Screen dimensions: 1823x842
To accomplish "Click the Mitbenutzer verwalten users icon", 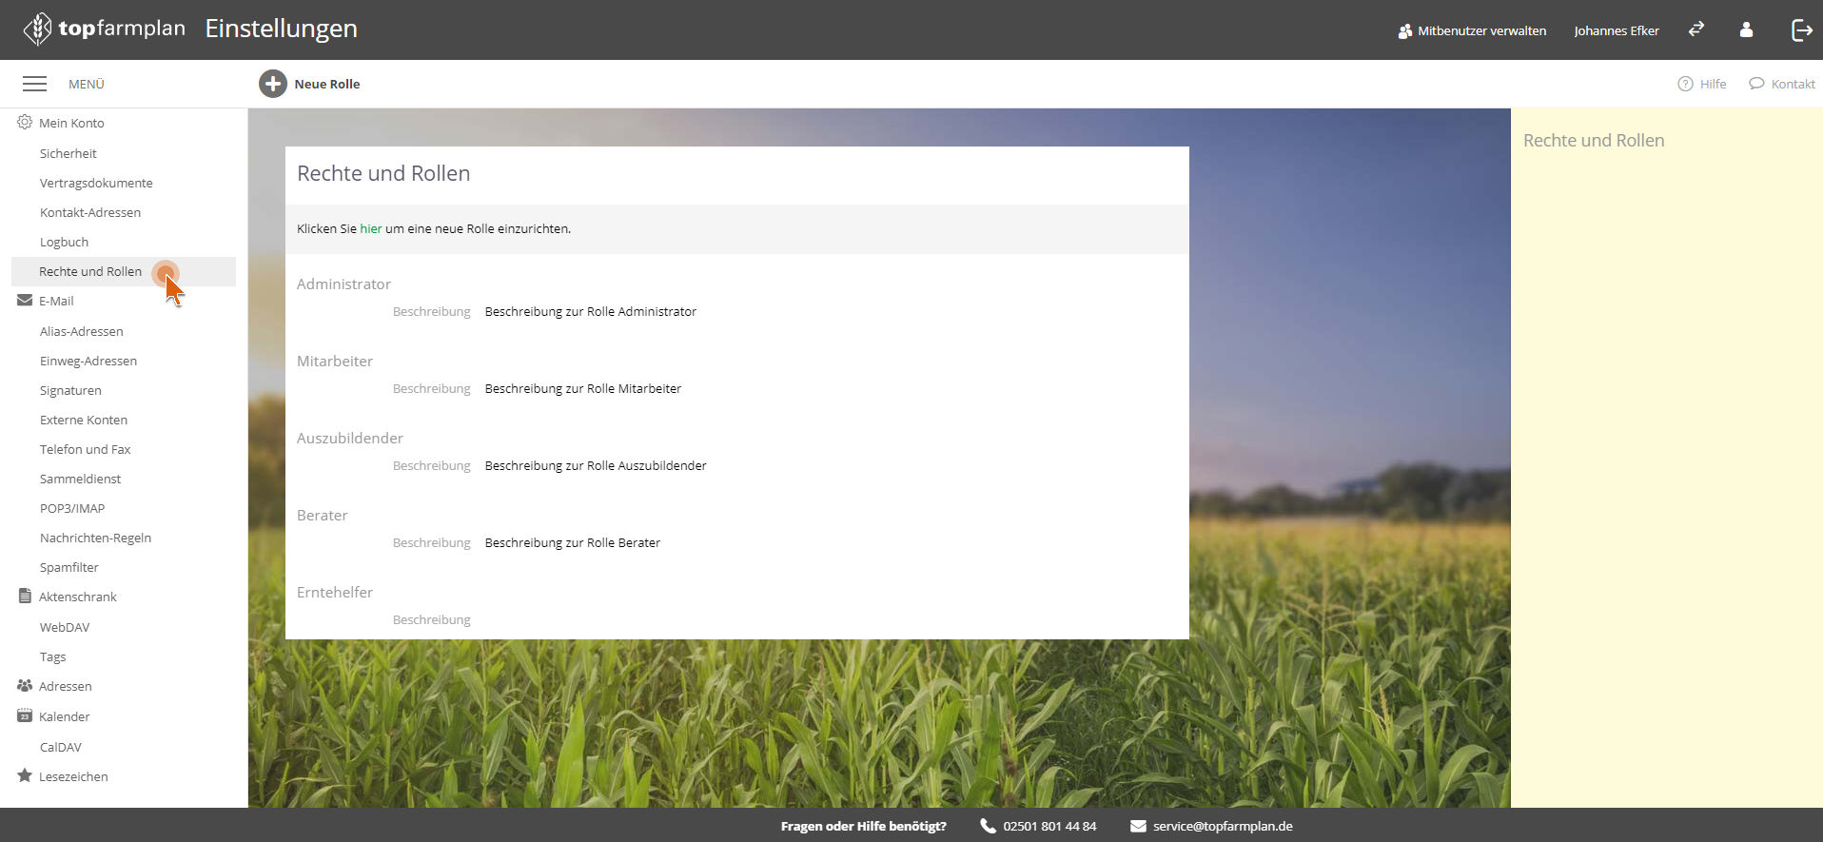I will pyautogui.click(x=1404, y=31).
